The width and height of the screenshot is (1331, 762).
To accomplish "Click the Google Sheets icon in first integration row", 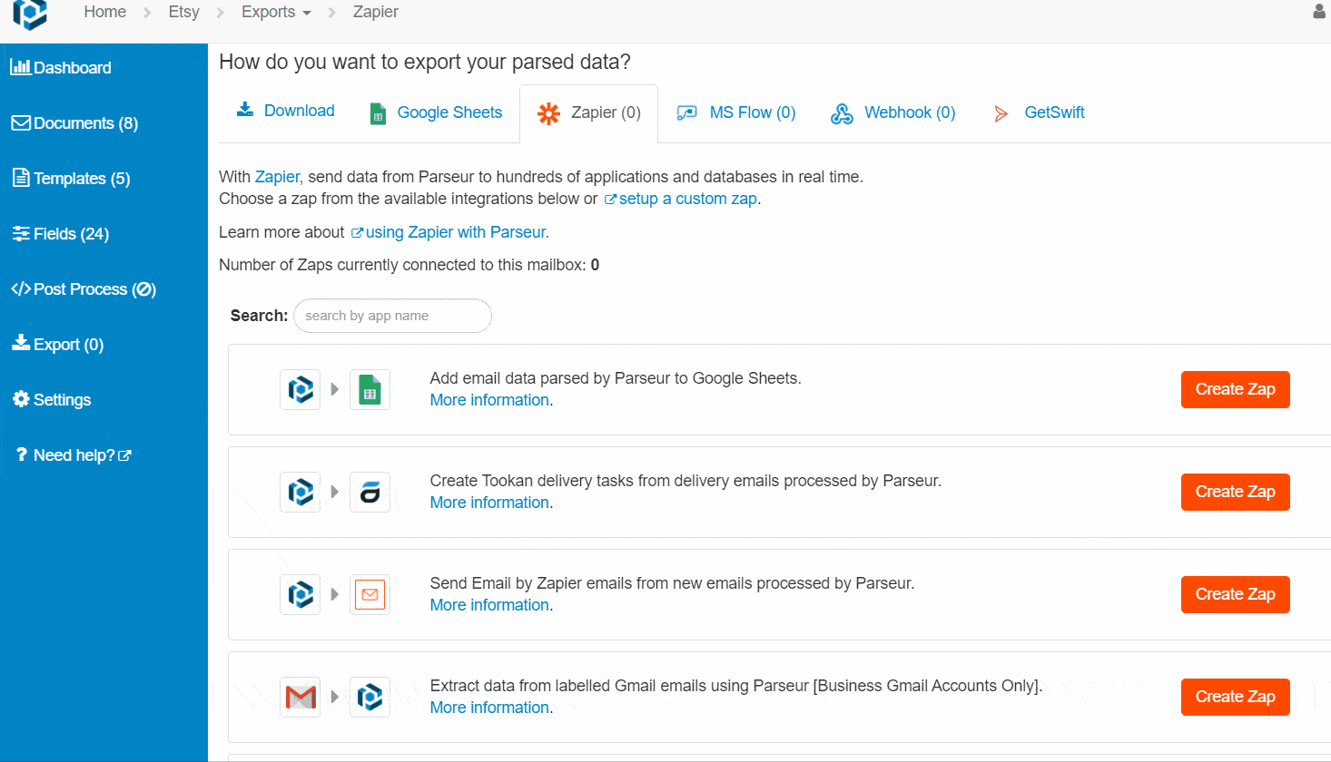I will point(370,388).
